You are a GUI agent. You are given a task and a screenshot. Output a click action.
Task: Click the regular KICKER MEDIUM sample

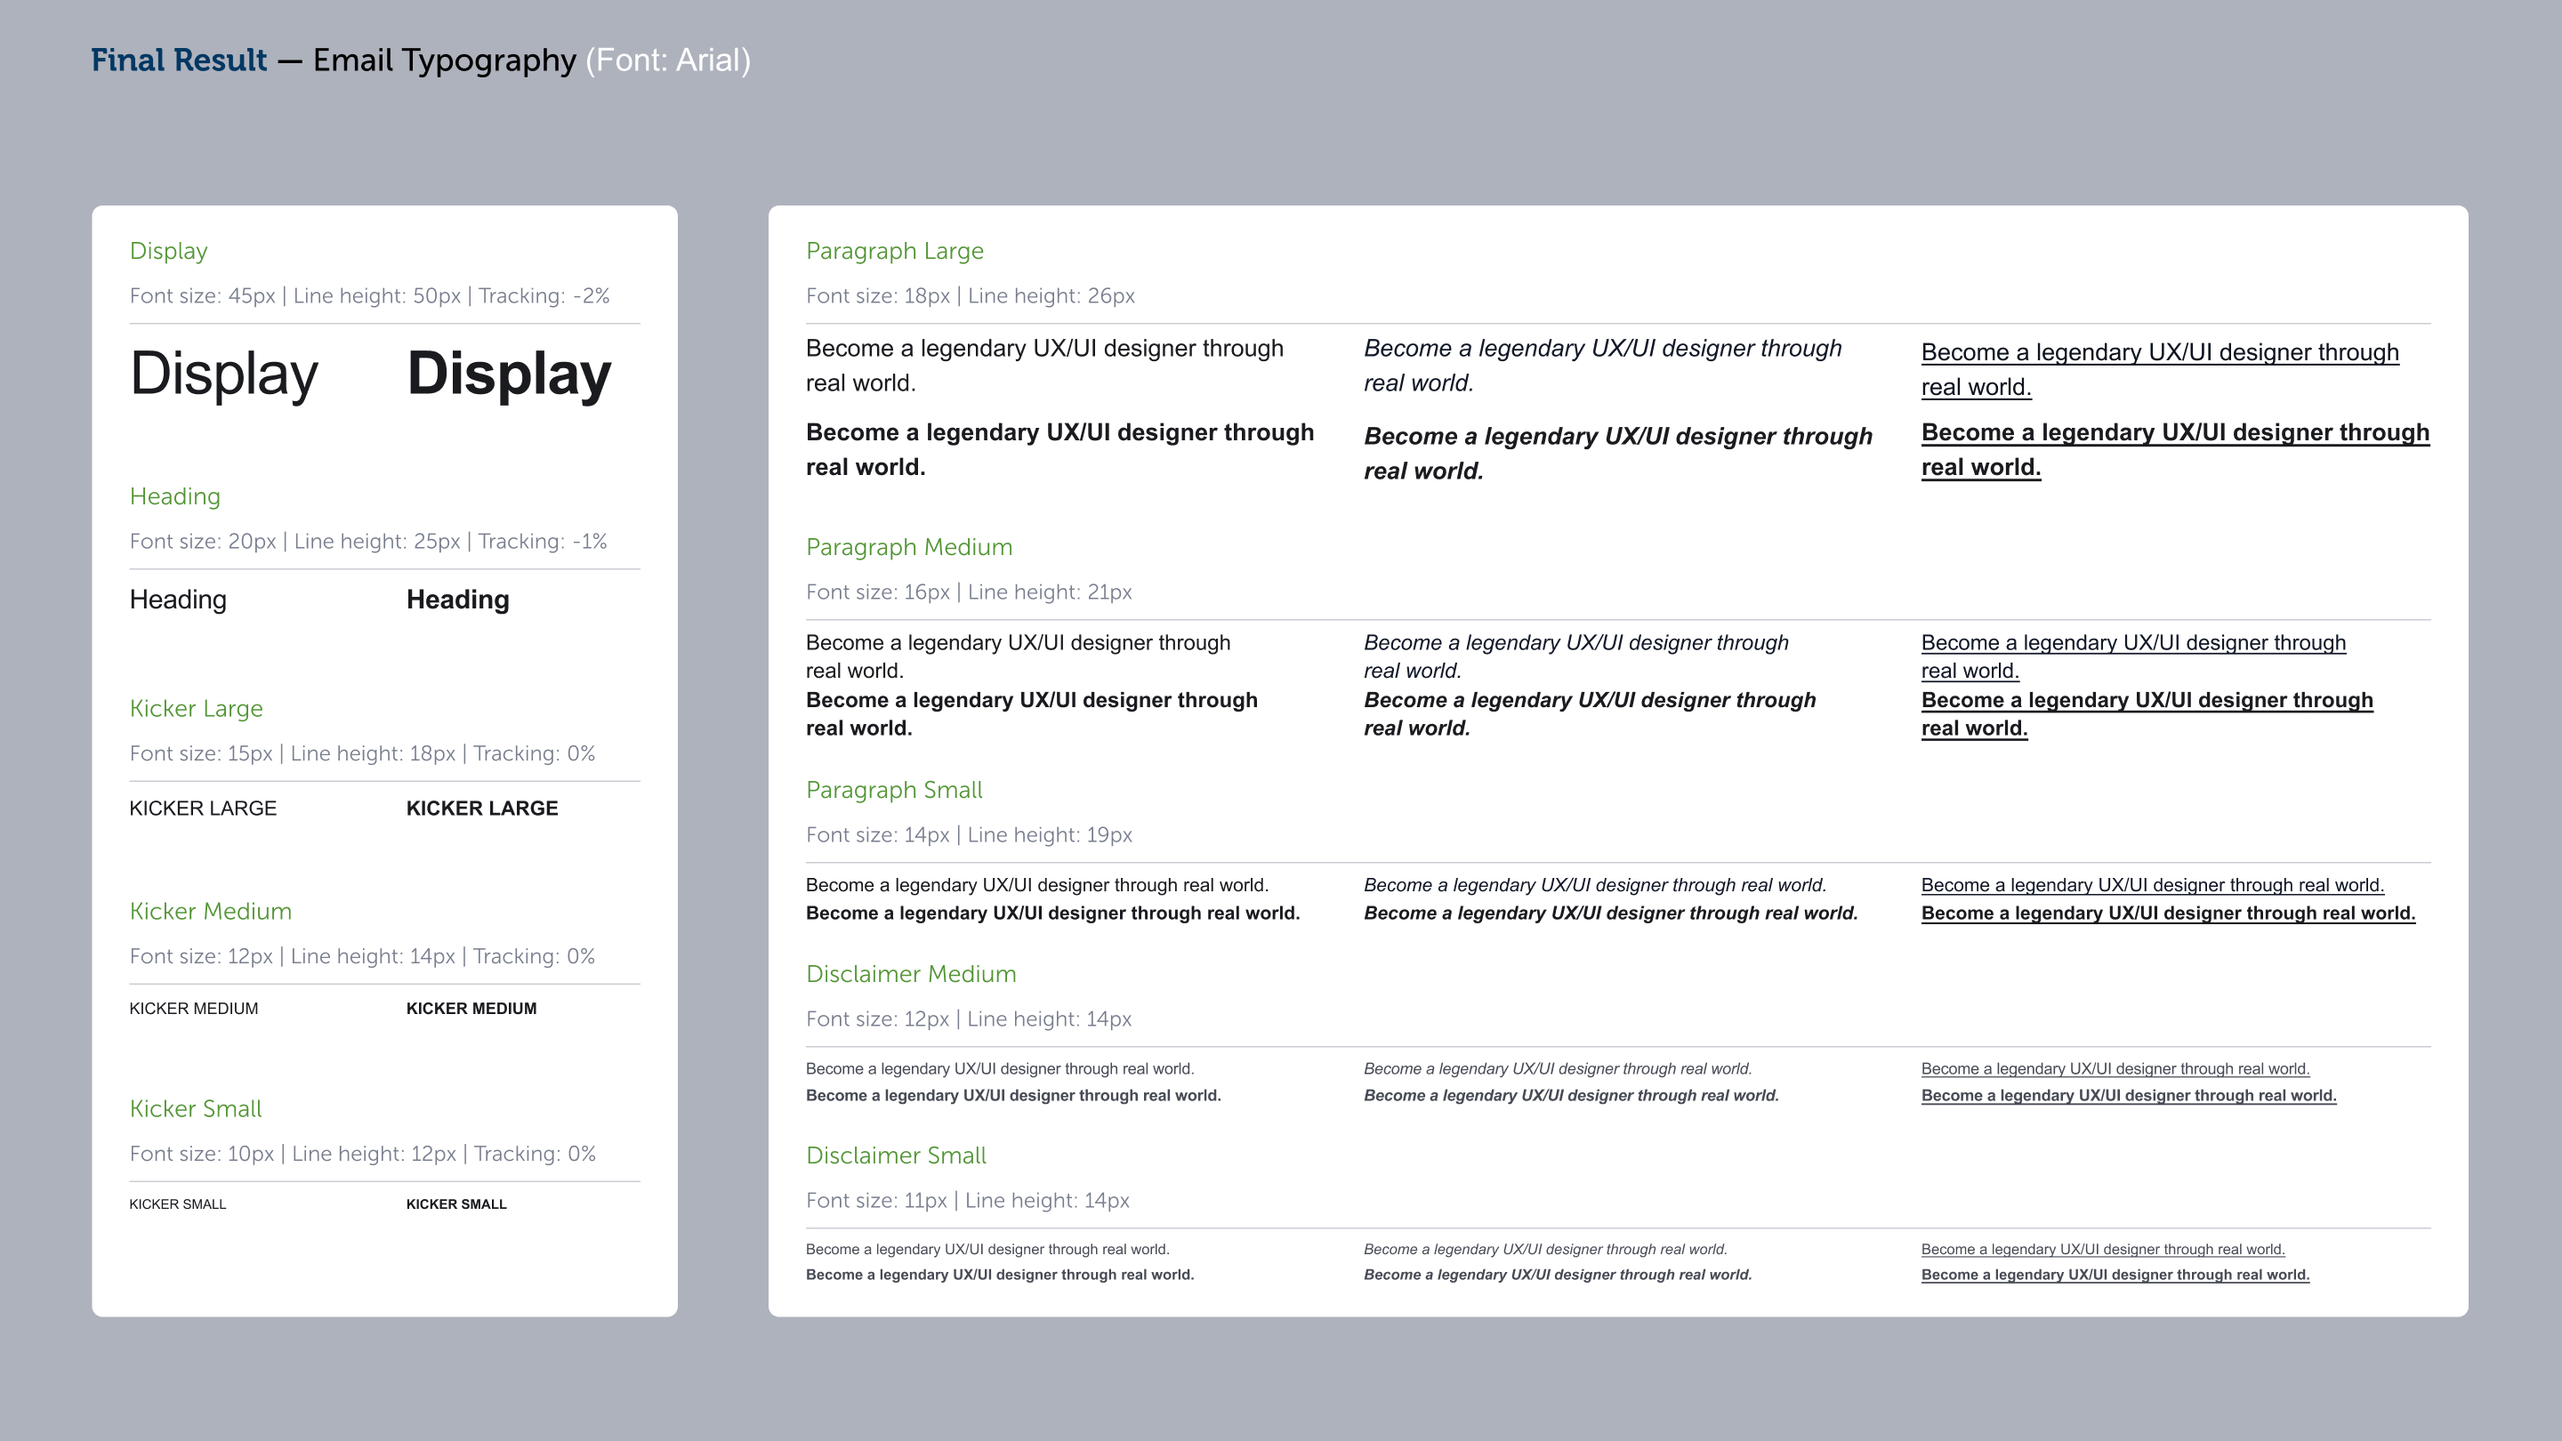pos(193,1009)
